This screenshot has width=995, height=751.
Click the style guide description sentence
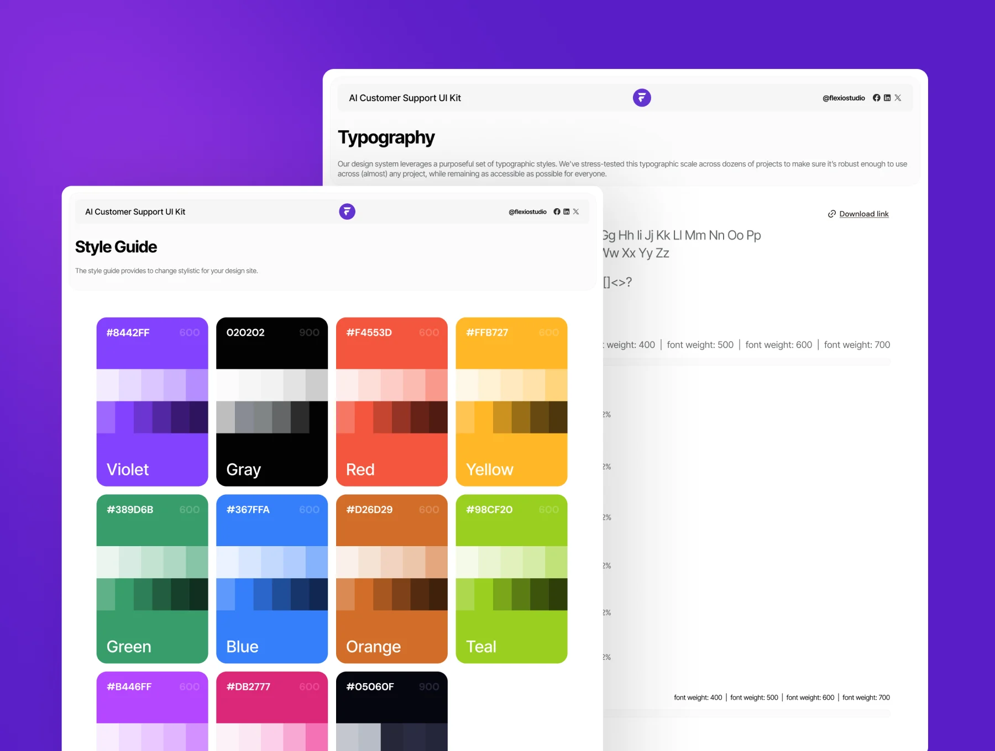(166, 271)
